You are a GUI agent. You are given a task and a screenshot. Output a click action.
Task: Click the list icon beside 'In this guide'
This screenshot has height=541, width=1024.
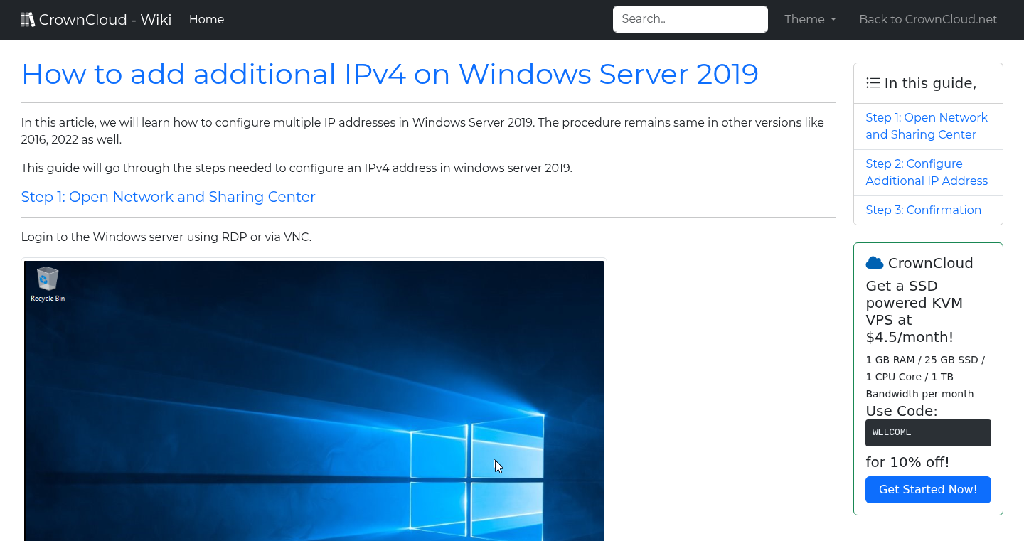point(873,82)
